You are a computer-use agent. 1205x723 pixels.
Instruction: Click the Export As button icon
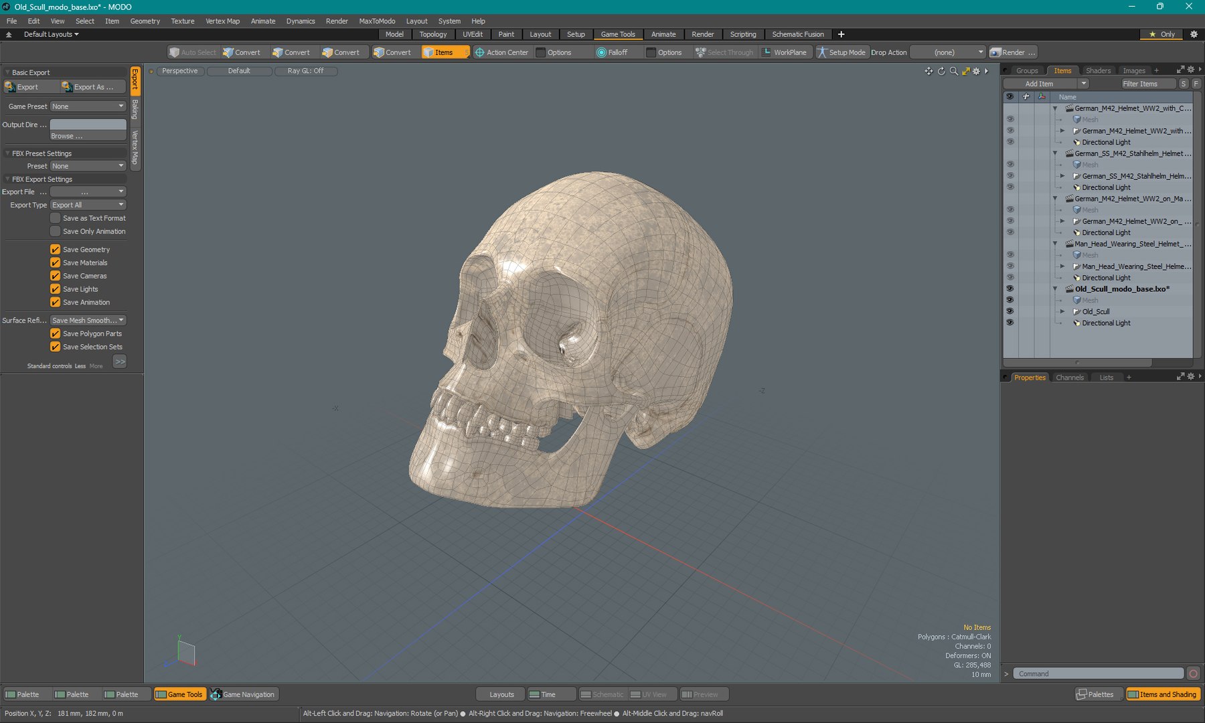67,86
